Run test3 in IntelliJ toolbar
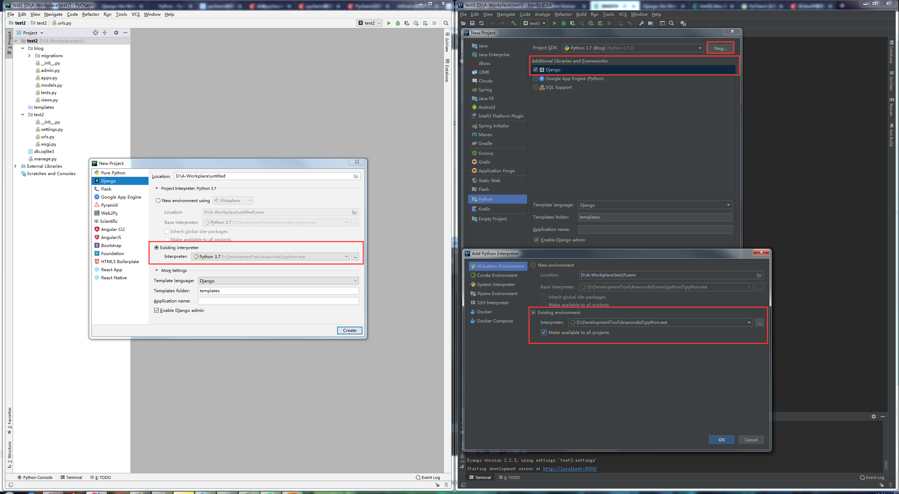899x494 pixels. coord(555,23)
